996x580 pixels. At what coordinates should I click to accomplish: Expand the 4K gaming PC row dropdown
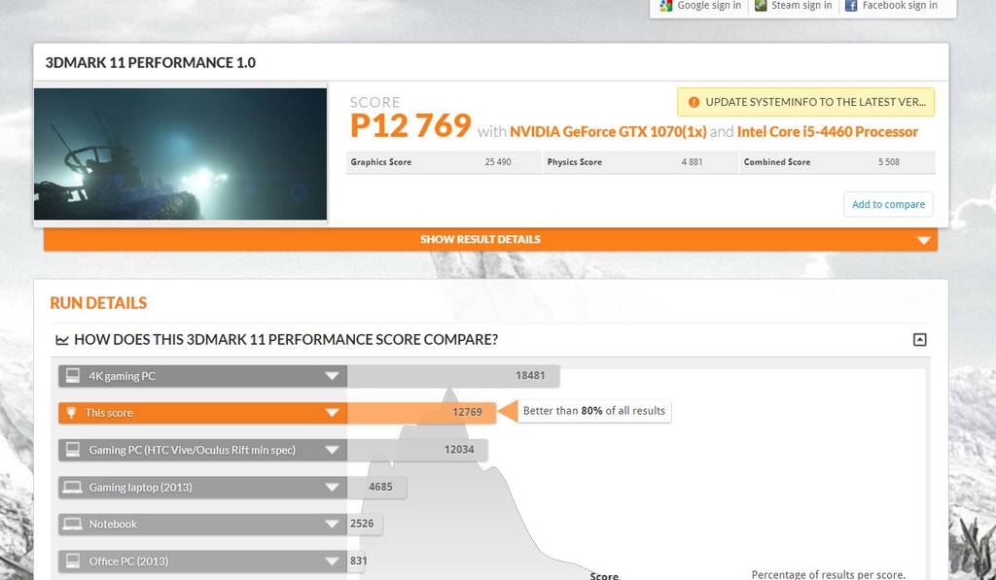coord(332,376)
